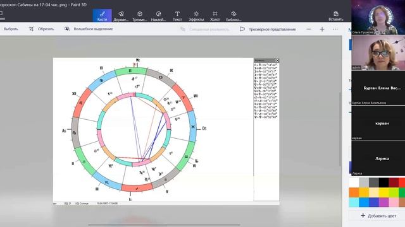Toggle Трехмерное представление (3D view)
This screenshot has width=405, height=227.
click(268, 30)
